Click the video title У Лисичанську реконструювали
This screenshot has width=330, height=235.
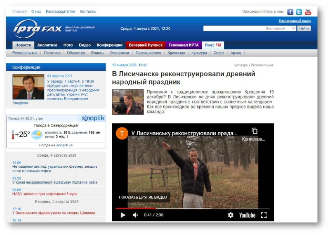click(184, 134)
